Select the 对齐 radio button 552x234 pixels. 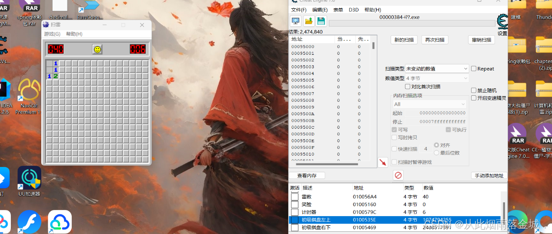(x=436, y=145)
